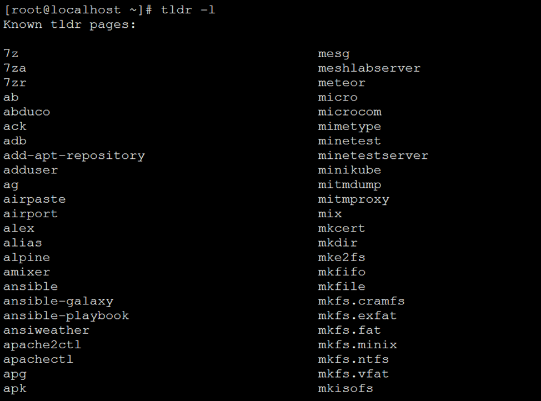Click the '[root@localhost ~]#' shell prompt

(78, 9)
